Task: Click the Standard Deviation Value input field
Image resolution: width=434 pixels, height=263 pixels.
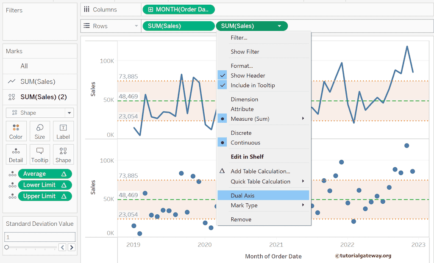Action: 40,237
